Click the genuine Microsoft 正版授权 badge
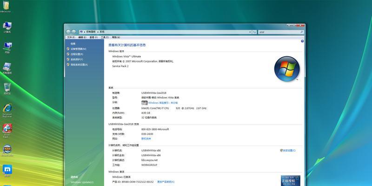This screenshot has width=372, height=186. (x=291, y=181)
